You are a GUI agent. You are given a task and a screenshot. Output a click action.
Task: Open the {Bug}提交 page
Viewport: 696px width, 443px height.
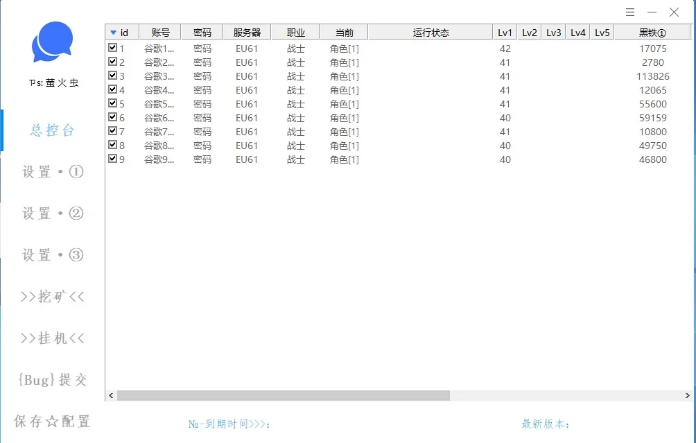(x=53, y=379)
